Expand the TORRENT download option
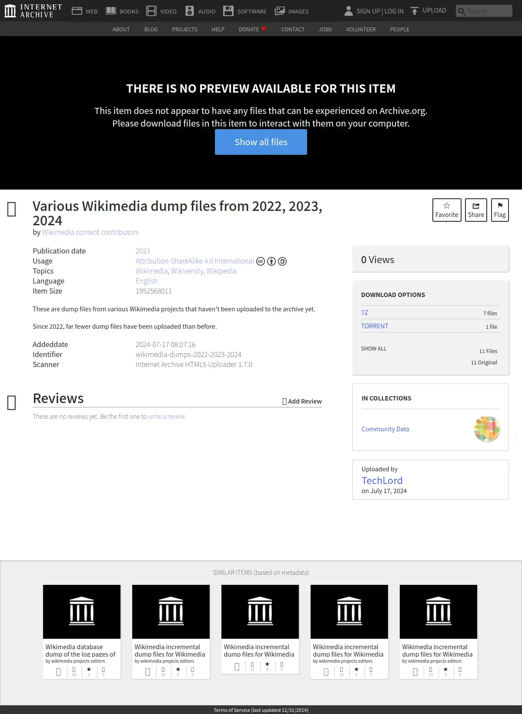Screen dimensions: 522x714 (375, 326)
